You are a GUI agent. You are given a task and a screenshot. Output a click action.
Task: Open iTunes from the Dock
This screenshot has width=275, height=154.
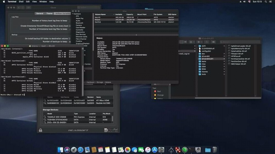148,150
